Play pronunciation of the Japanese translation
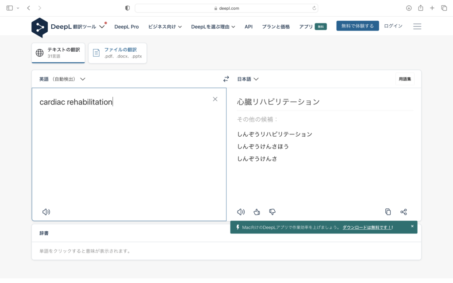The height and width of the screenshot is (283, 453). (240, 212)
